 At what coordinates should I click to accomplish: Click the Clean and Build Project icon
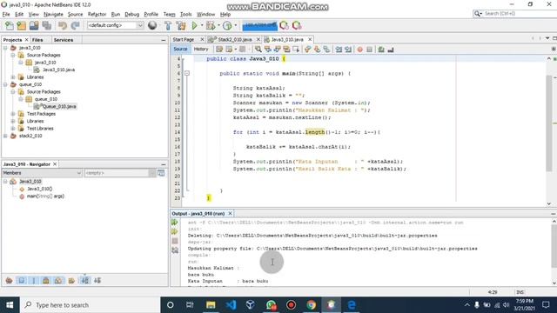(181, 25)
